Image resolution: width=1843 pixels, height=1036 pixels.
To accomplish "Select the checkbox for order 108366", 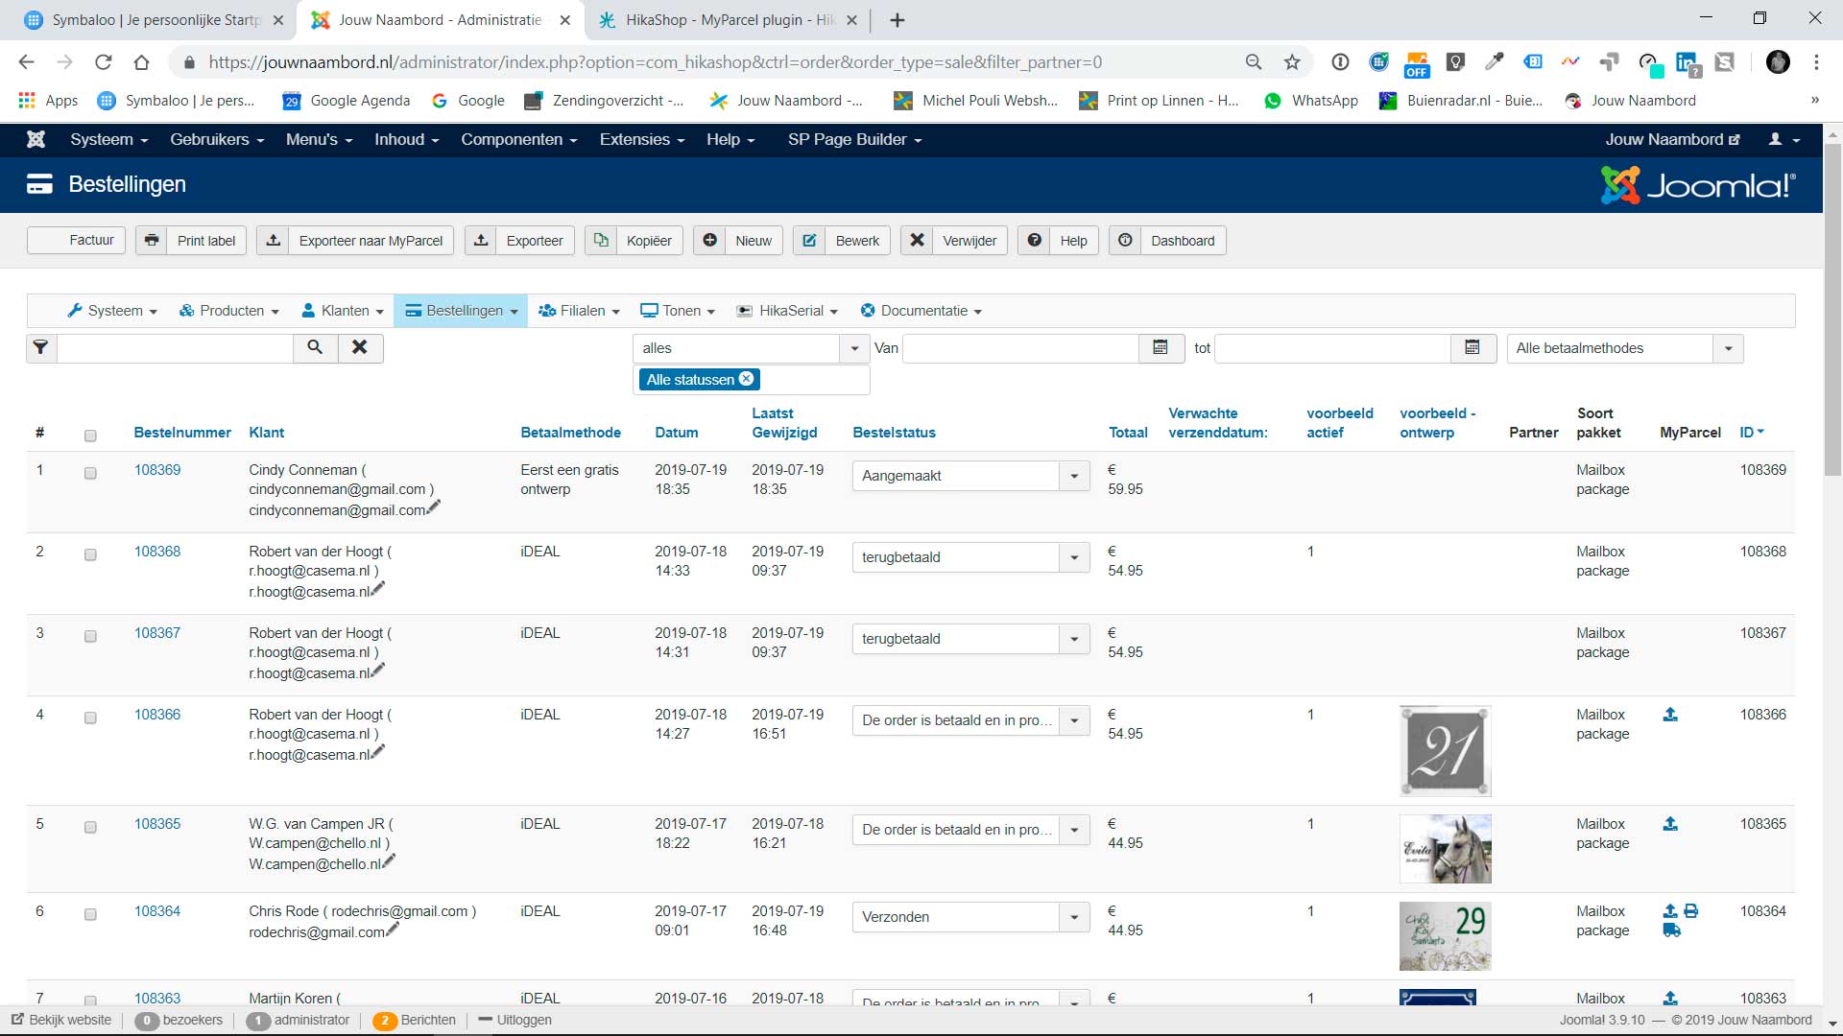I will [90, 718].
